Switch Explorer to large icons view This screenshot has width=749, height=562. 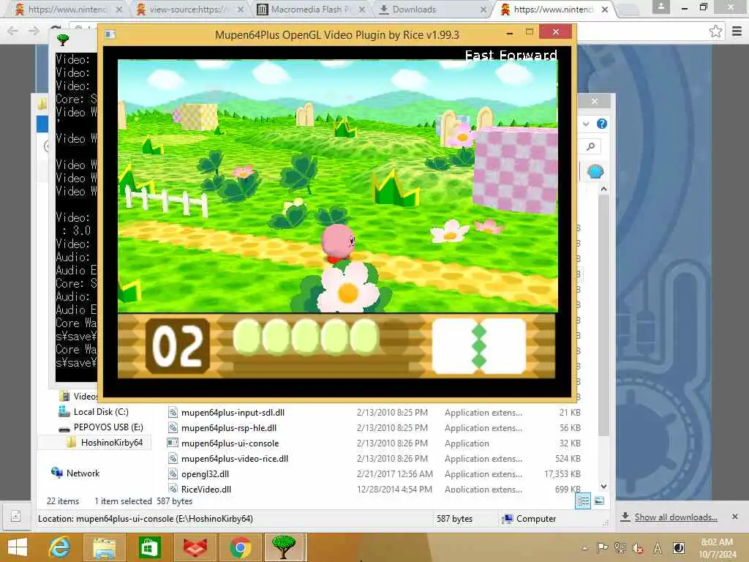pos(599,501)
